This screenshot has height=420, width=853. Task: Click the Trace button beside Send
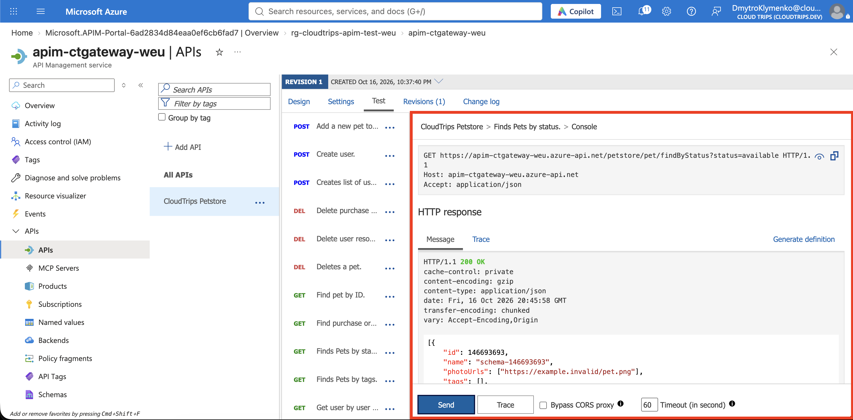pos(505,404)
